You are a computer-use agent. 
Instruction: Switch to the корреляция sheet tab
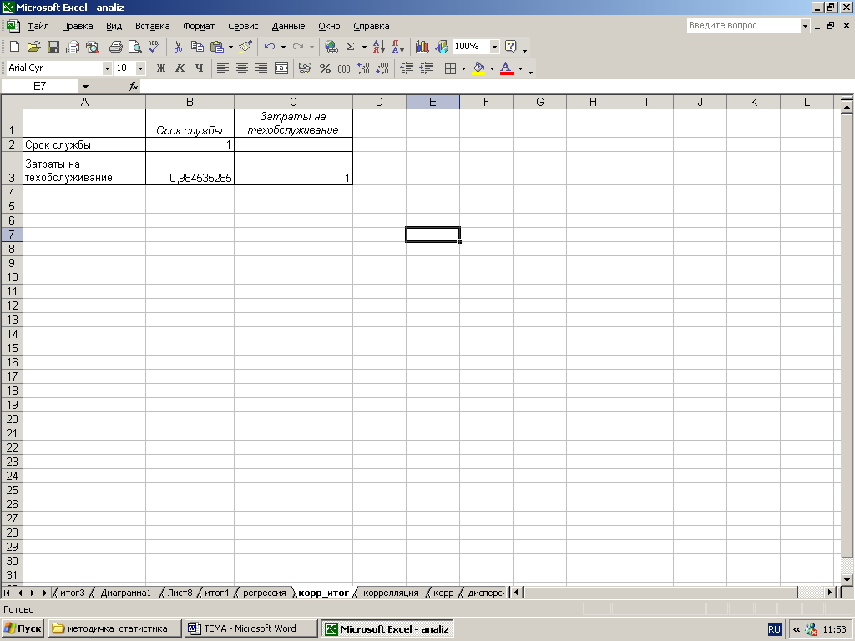coord(391,593)
